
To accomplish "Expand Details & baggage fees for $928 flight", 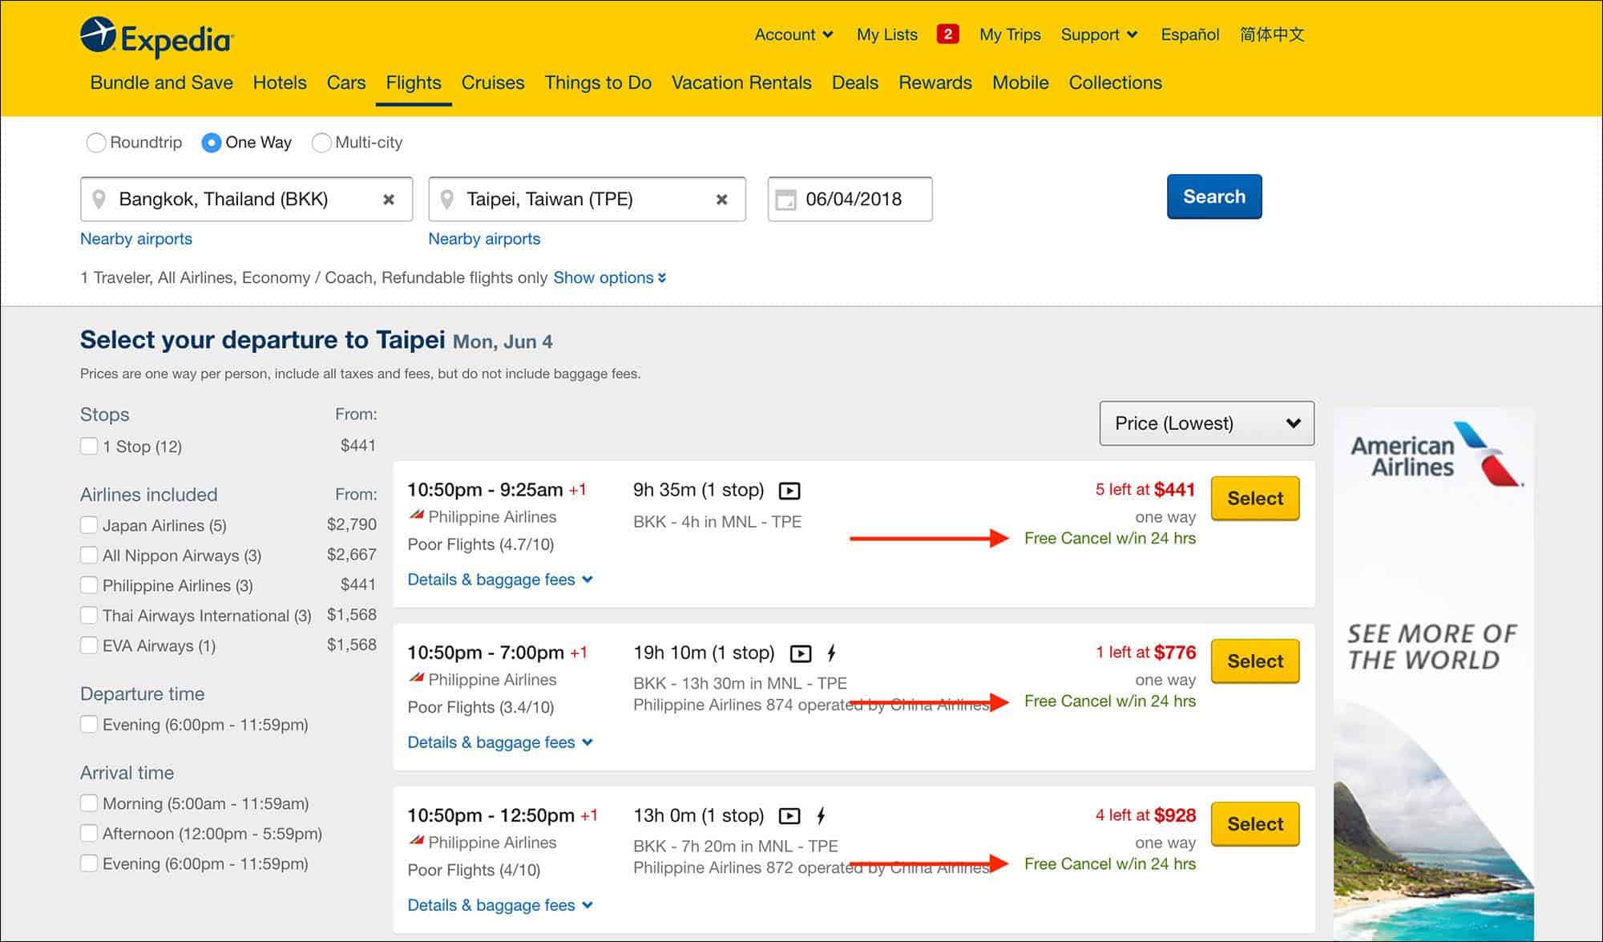I will click(x=500, y=905).
